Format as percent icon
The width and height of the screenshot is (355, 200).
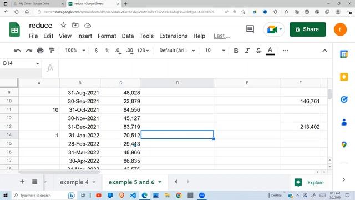coord(107,51)
